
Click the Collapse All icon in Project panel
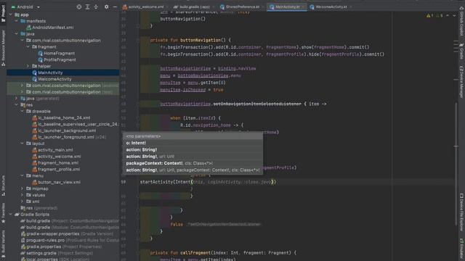click(96, 7)
